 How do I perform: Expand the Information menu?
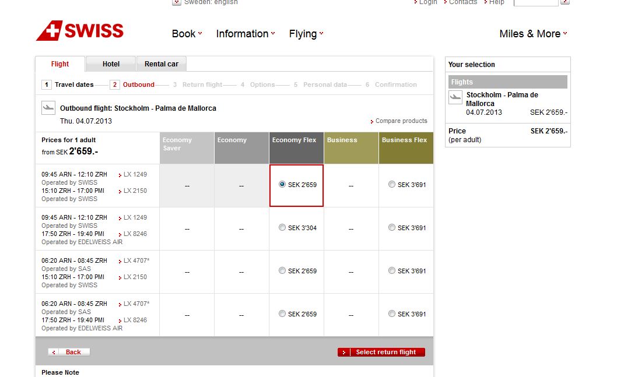click(x=245, y=34)
